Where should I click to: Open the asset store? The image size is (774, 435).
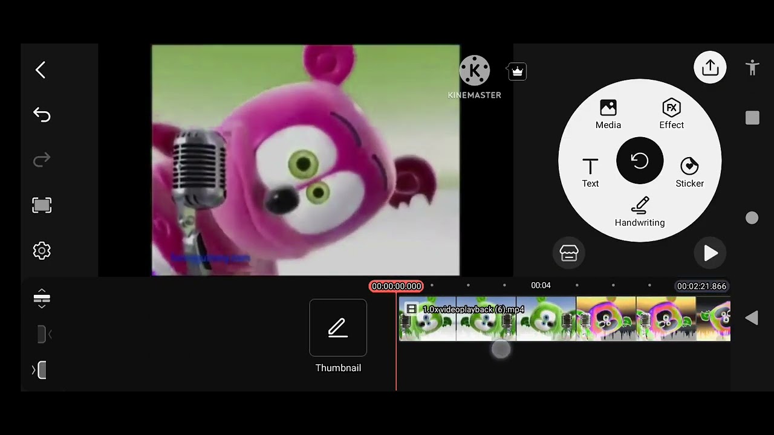569,253
